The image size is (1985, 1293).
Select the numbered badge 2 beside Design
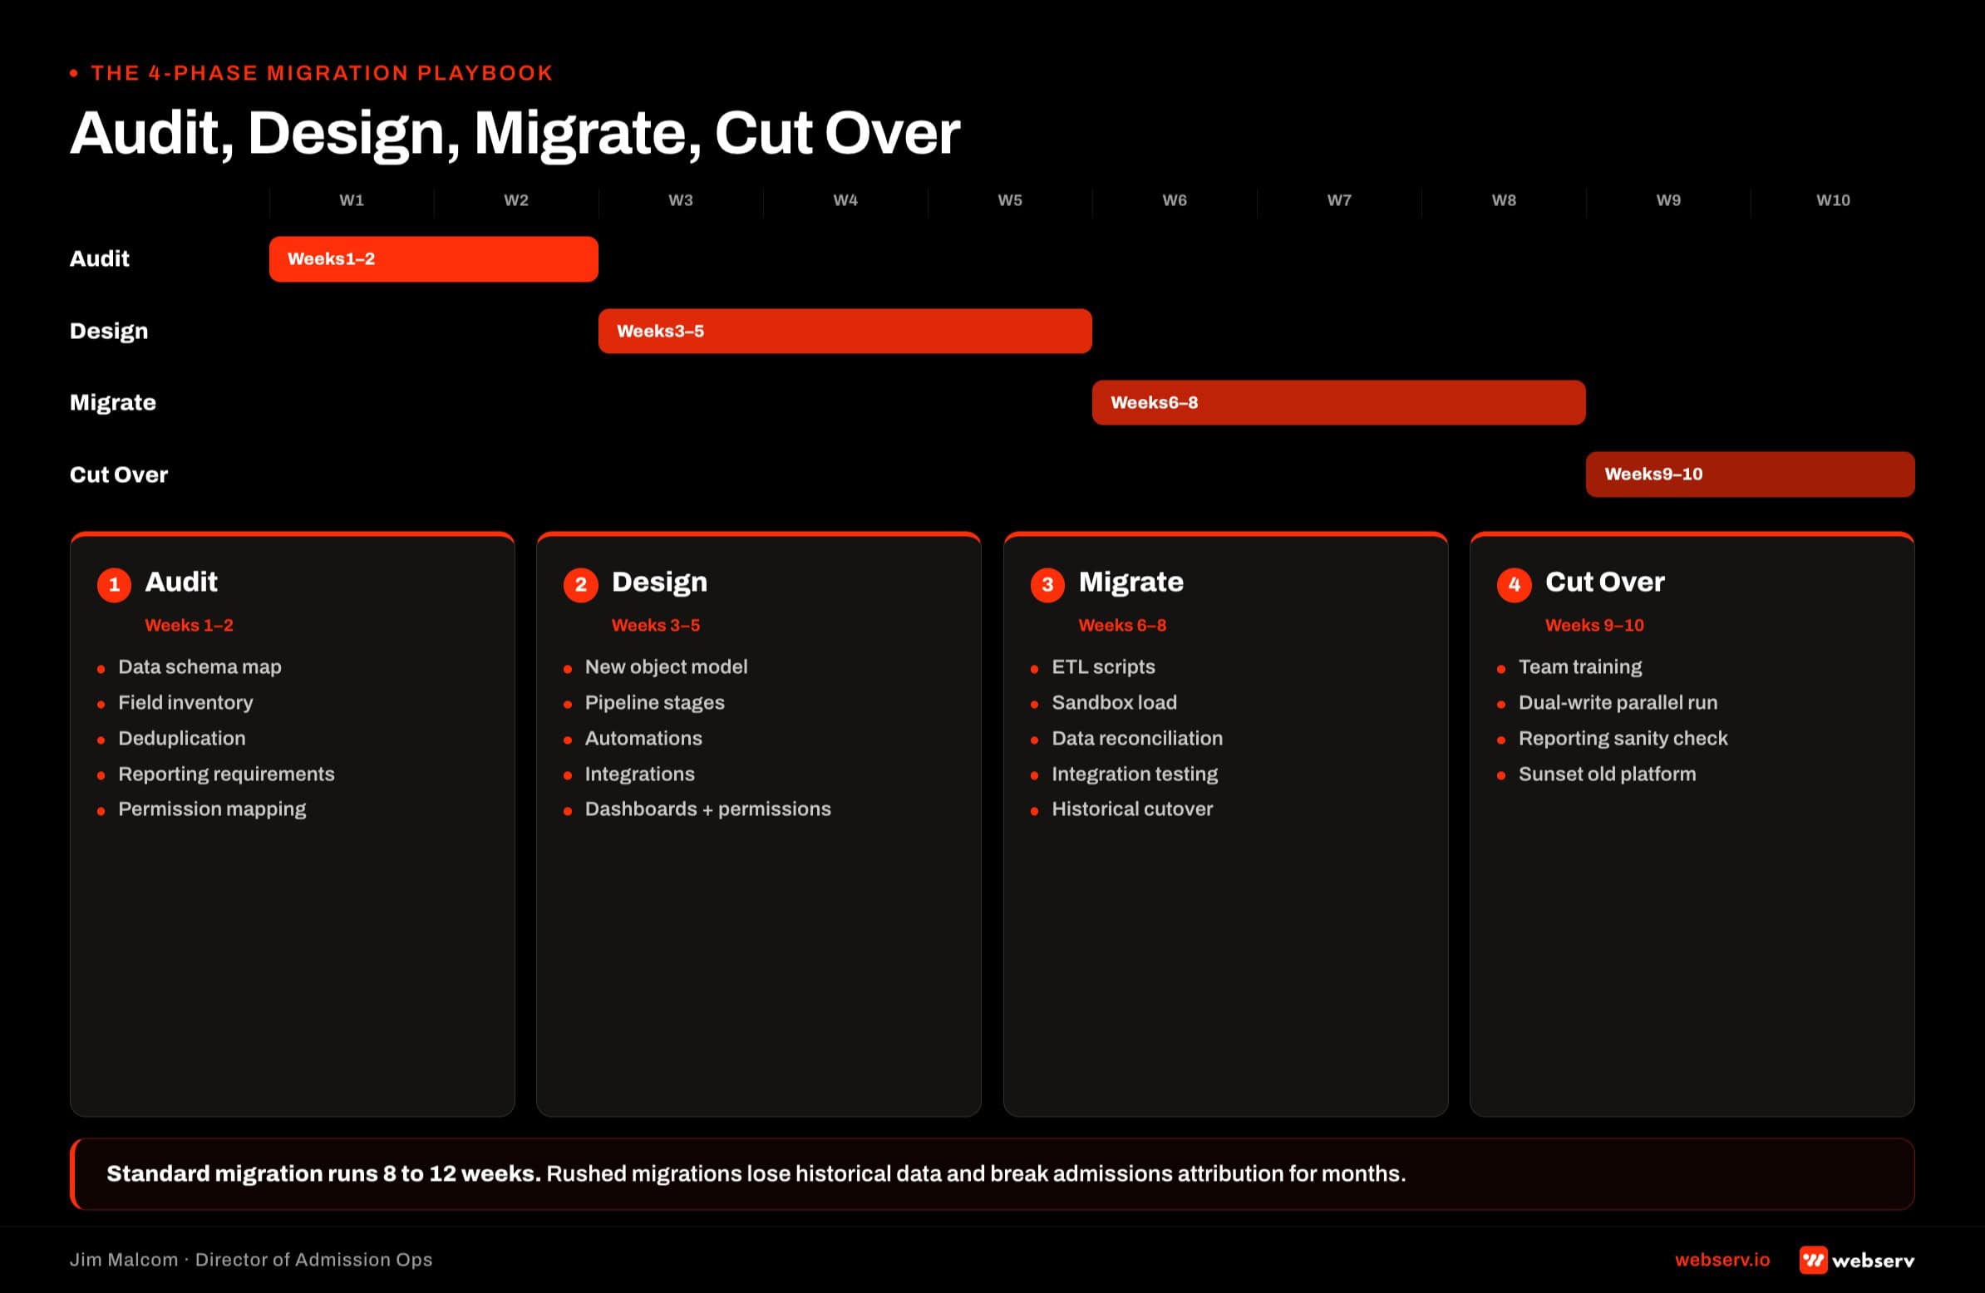pyautogui.click(x=580, y=584)
